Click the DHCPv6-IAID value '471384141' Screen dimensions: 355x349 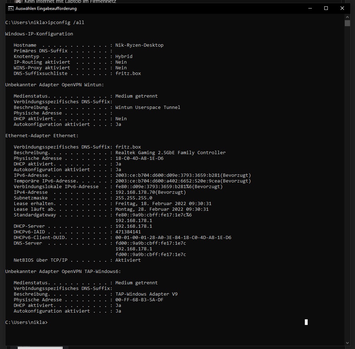[x=128, y=232]
